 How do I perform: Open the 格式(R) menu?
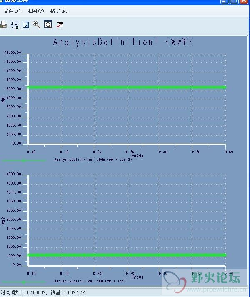(x=59, y=11)
